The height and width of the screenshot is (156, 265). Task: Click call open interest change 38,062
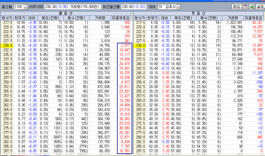(124, 119)
